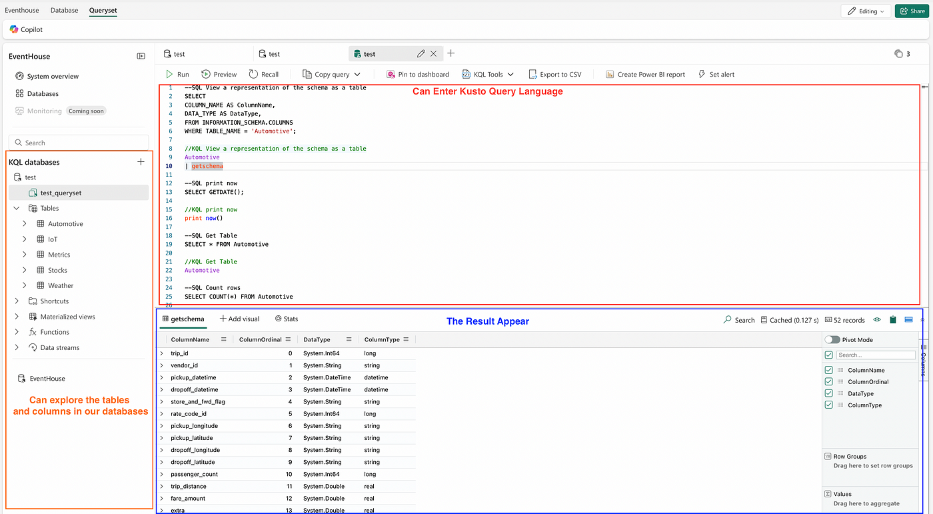Open the Stats results tab

[287, 319]
